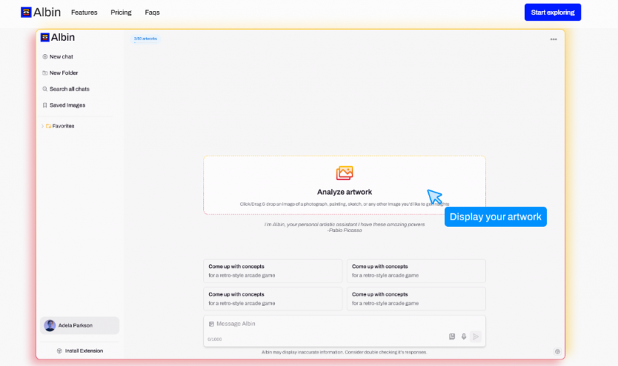The height and width of the screenshot is (366, 618).
Task: Activate the microphone voice input icon
Action: pyautogui.click(x=464, y=337)
